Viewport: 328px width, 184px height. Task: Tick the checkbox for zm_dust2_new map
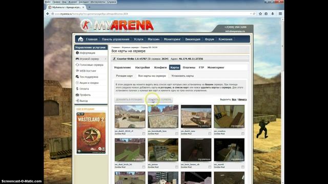[210, 133]
